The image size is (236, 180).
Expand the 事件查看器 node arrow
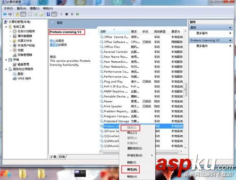[10, 36]
